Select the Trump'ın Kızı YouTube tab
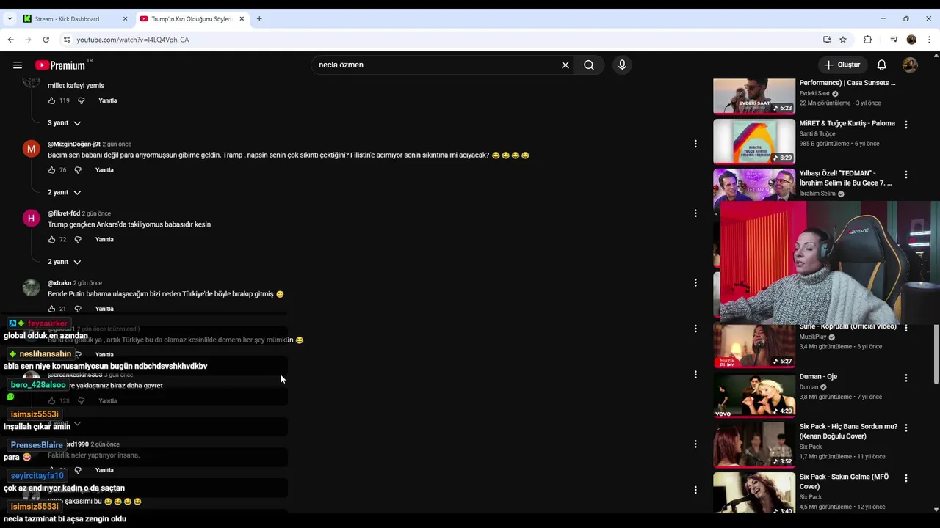The image size is (940, 528). click(191, 19)
